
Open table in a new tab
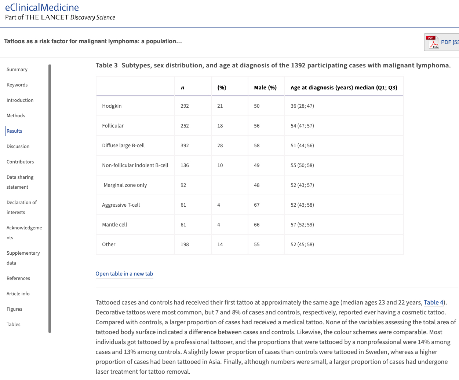(124, 274)
